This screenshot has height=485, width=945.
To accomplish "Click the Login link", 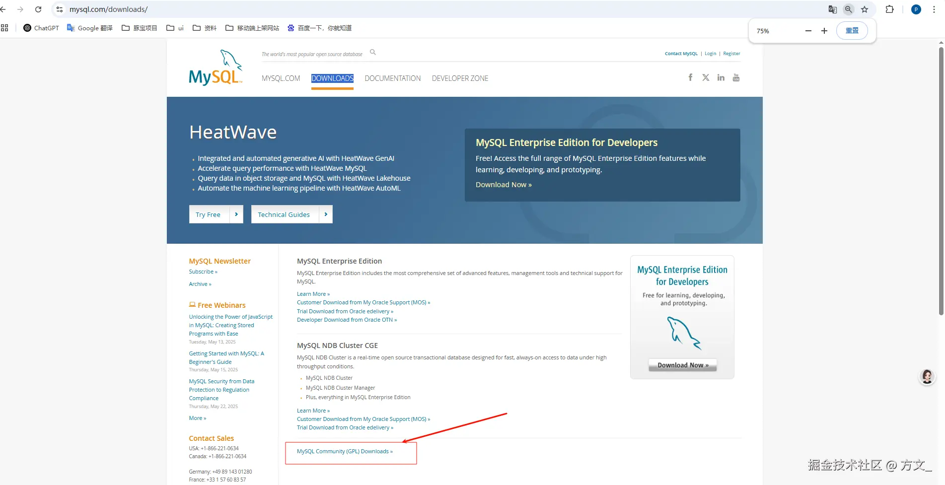I will tap(711, 54).
